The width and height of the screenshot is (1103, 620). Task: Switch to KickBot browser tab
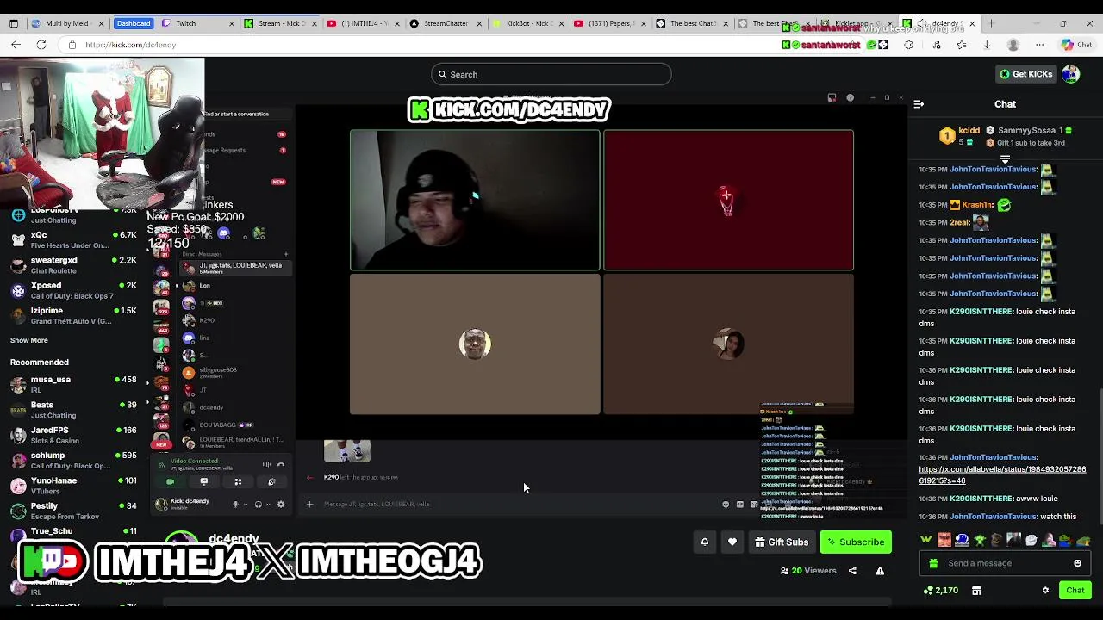(527, 23)
